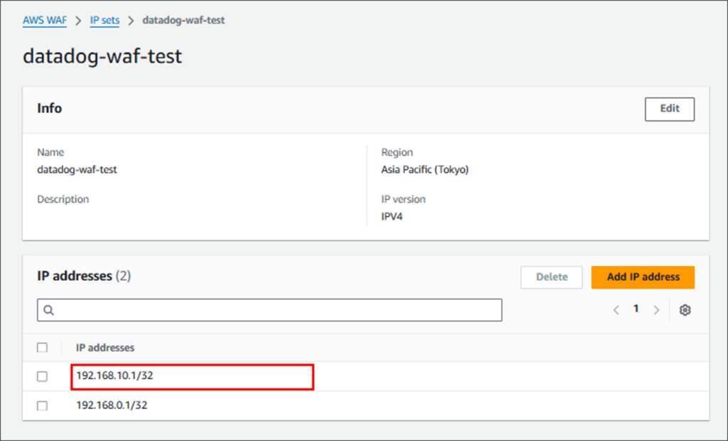Click the Info panel heading

click(49, 108)
